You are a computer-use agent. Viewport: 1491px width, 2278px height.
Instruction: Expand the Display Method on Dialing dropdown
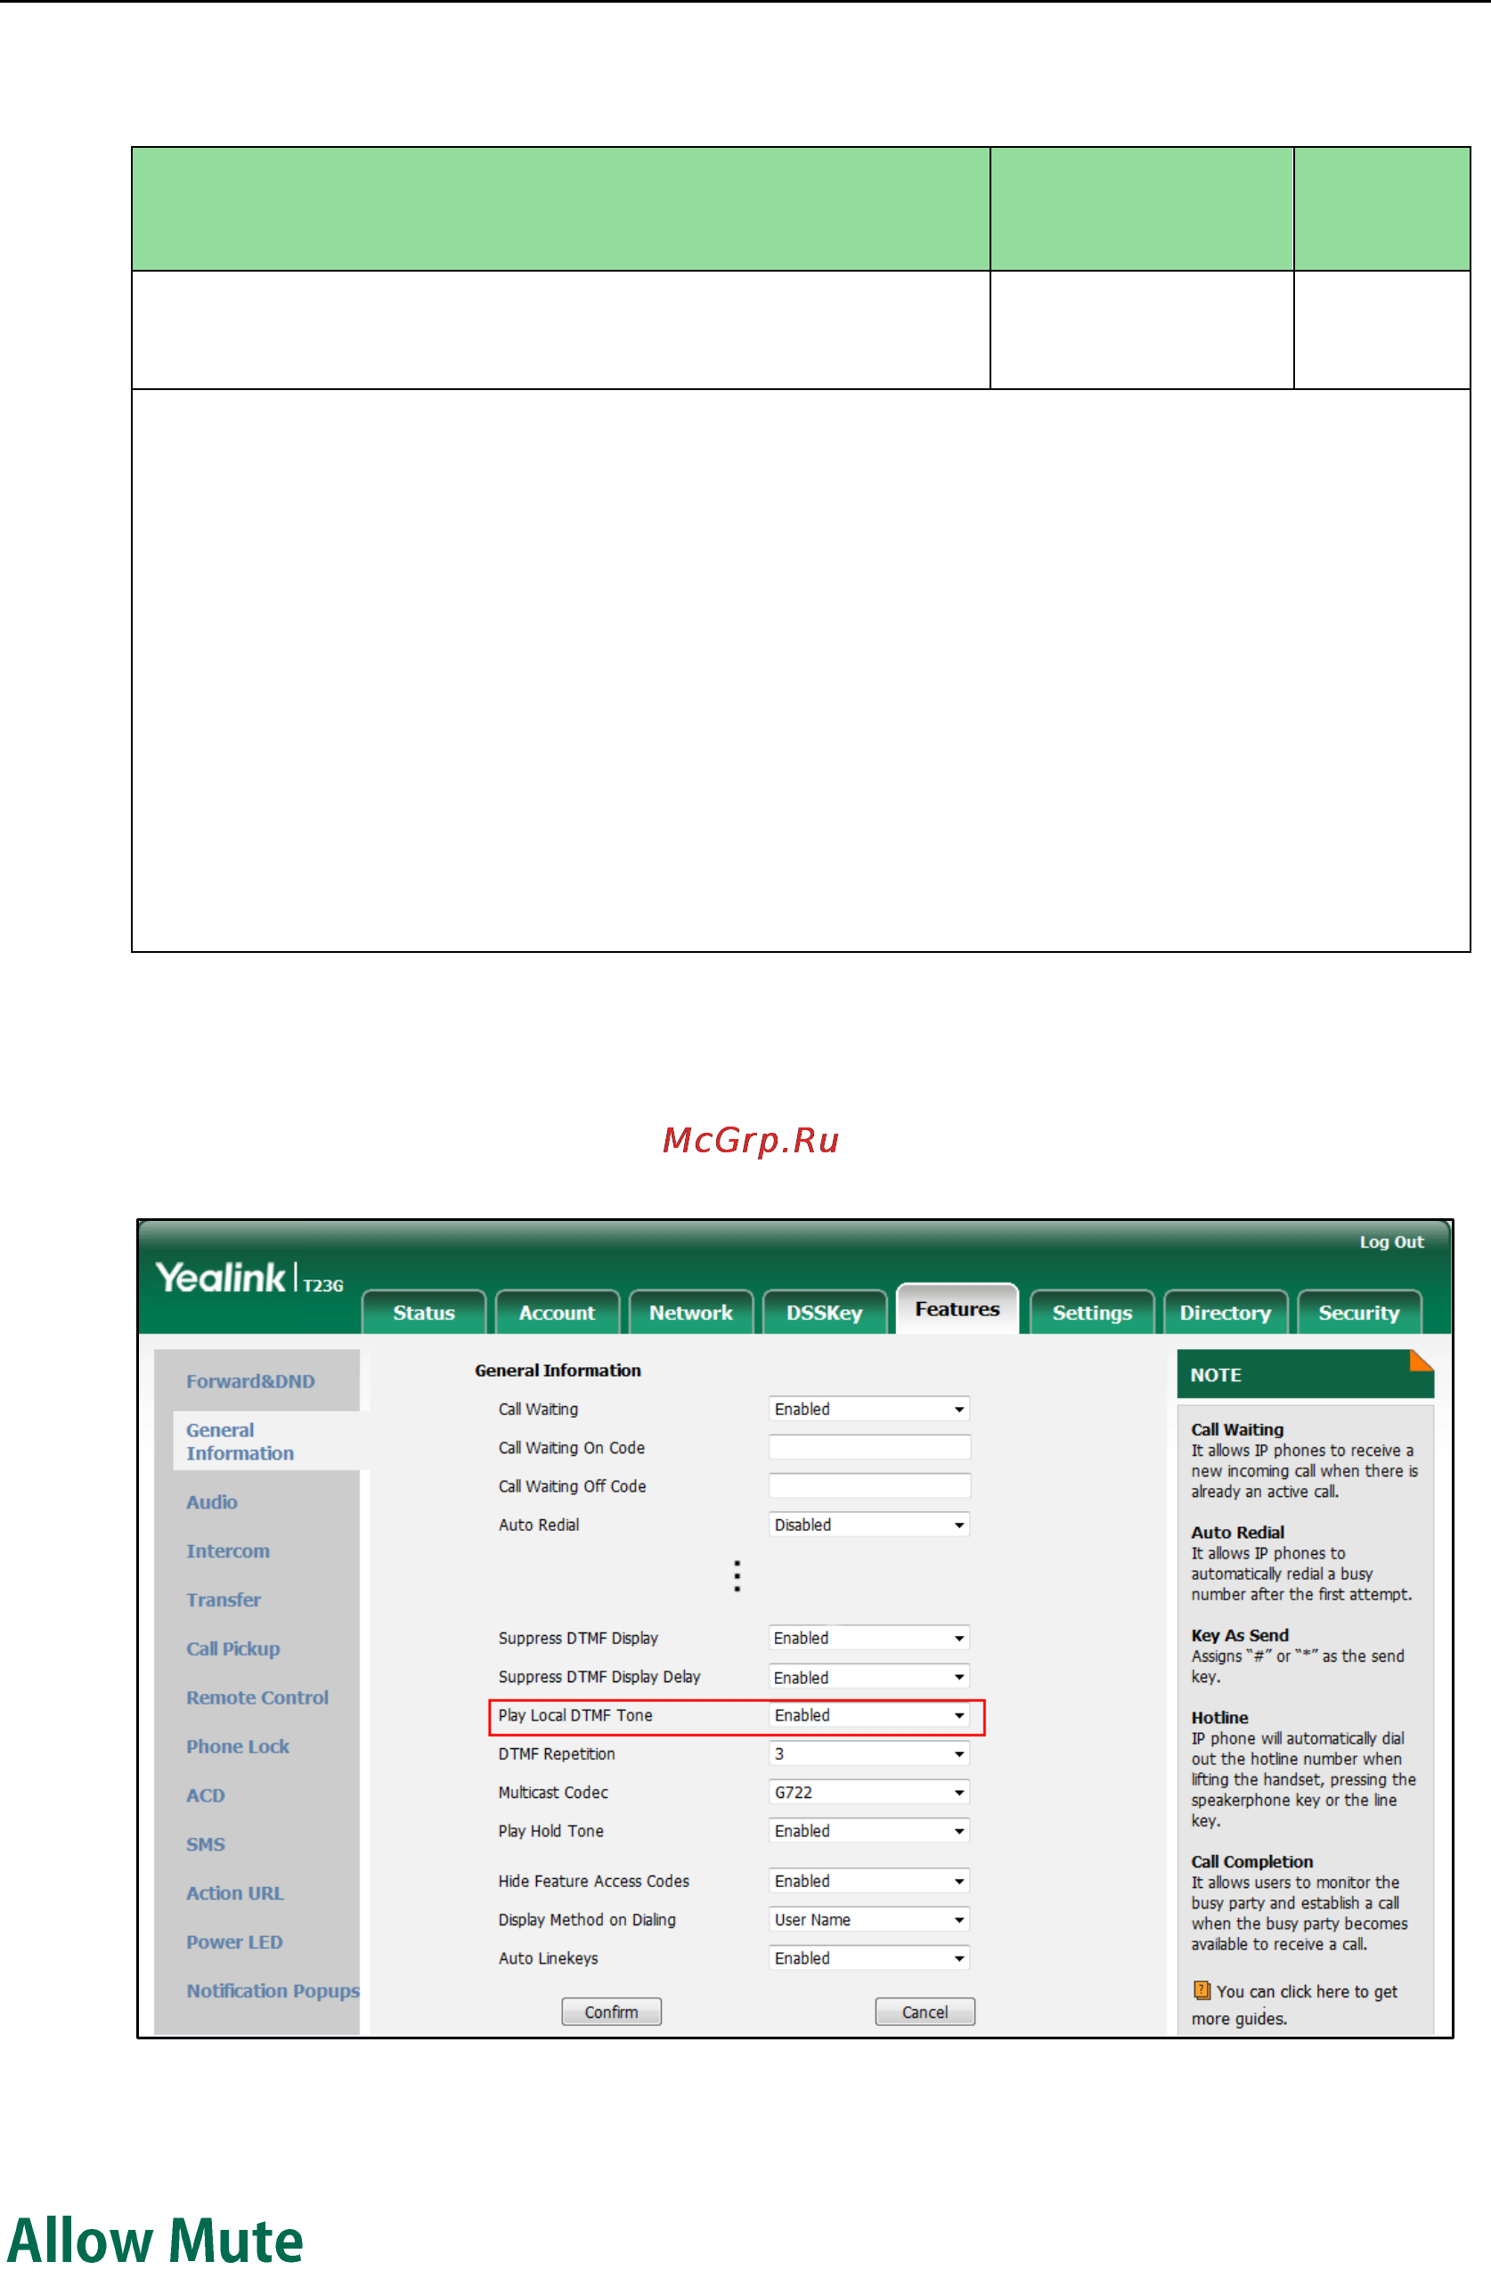pyautogui.click(x=869, y=1919)
